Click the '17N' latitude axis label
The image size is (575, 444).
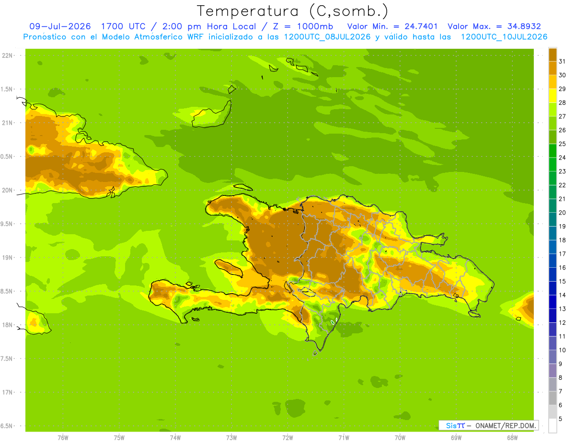click(7, 392)
